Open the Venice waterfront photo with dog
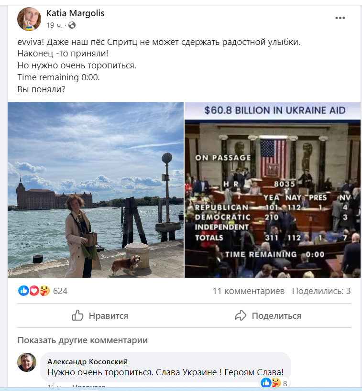This screenshot has height=391, width=362. [x=96, y=189]
